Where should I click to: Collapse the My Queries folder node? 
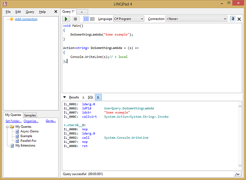[x=7, y=127]
